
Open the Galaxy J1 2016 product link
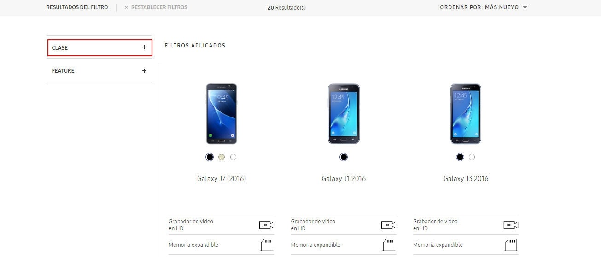[x=344, y=179]
